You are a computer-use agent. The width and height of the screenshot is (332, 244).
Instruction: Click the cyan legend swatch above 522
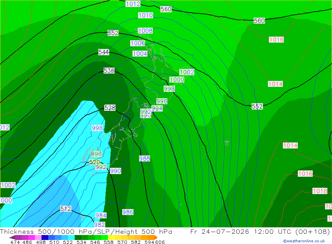71,237
